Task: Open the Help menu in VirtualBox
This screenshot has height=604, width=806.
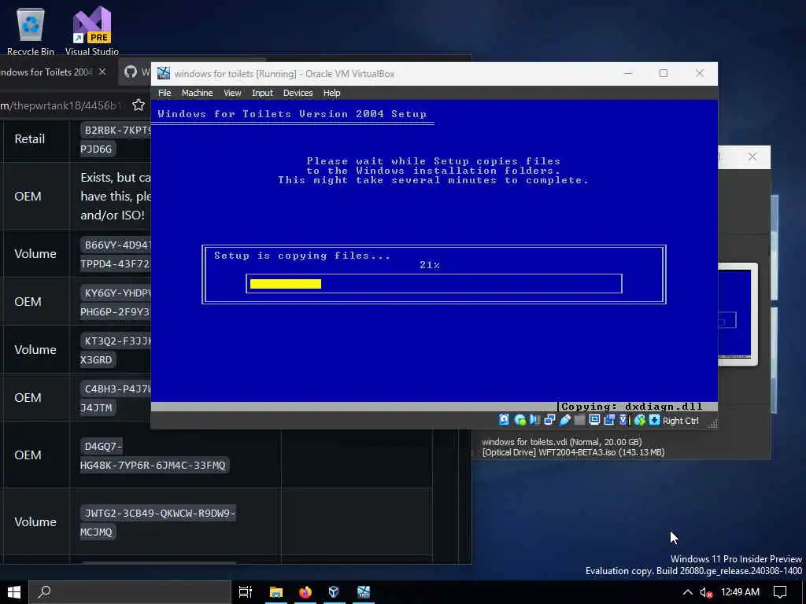Action: click(331, 93)
